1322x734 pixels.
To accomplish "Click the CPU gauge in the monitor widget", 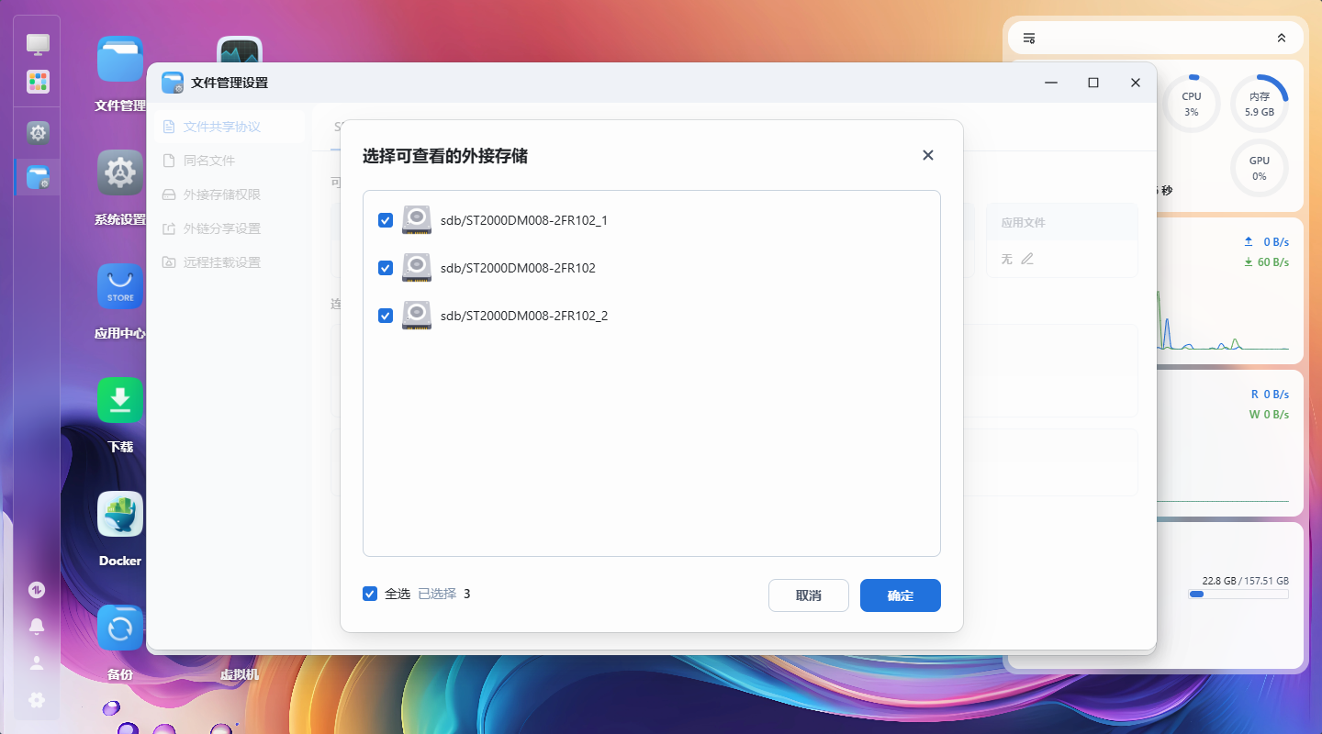I will point(1191,104).
